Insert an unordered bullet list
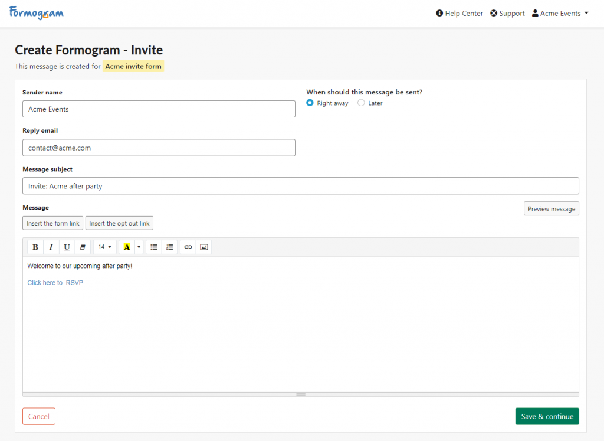 click(154, 247)
